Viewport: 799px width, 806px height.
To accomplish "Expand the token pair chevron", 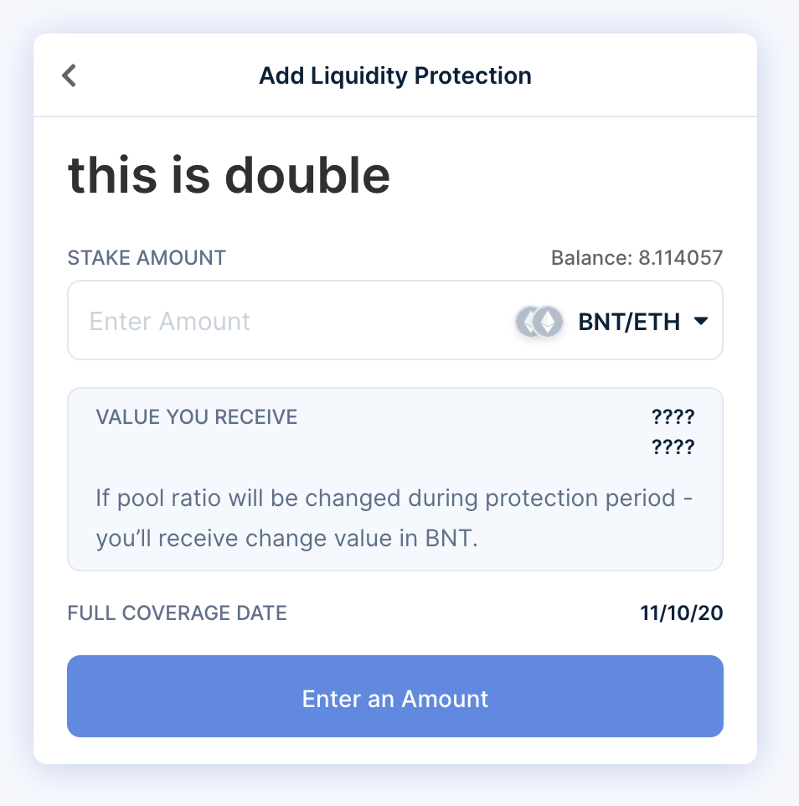I will click(x=702, y=321).
